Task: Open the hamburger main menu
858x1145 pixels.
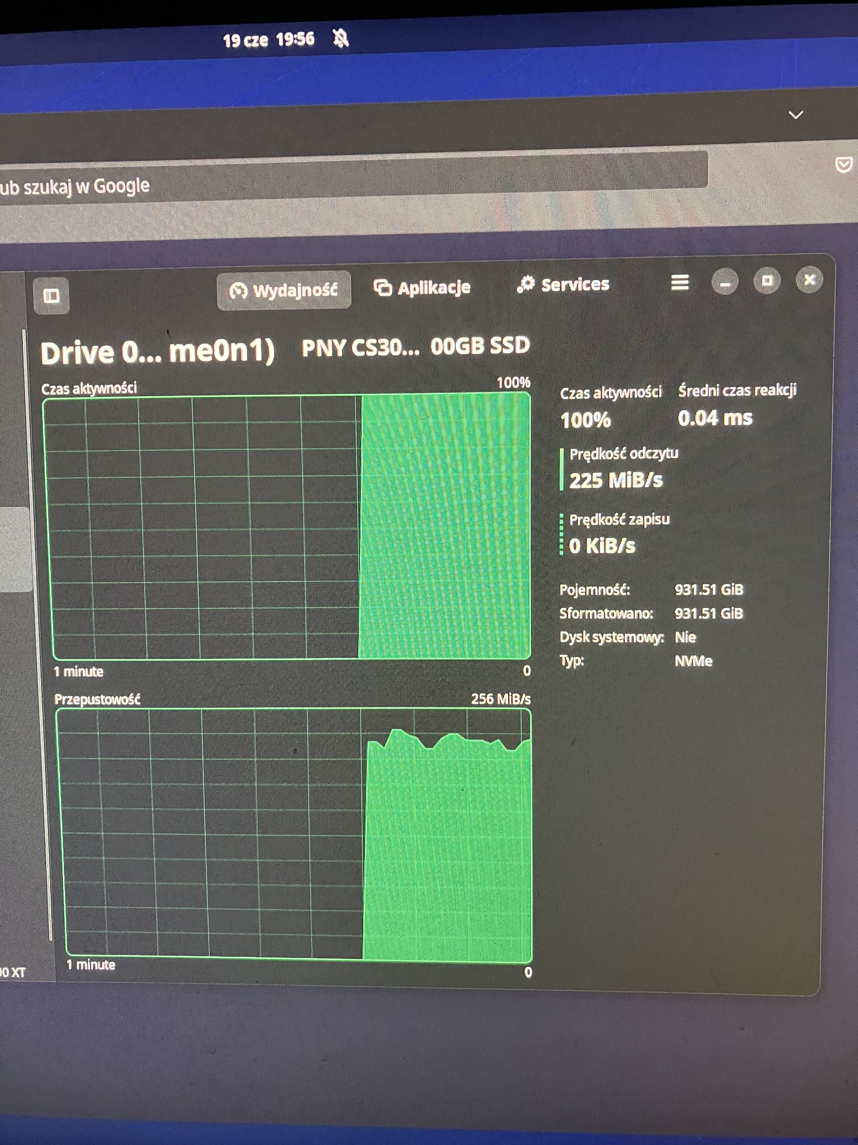Action: click(x=680, y=283)
